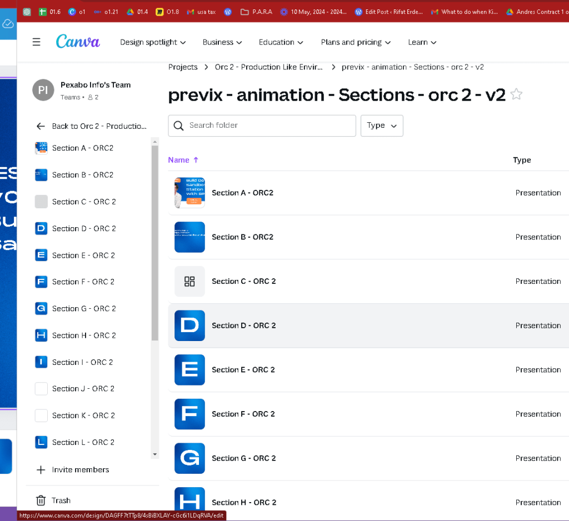569x521 pixels.
Task: Click sidebar Section E icon
Action: 41,256
